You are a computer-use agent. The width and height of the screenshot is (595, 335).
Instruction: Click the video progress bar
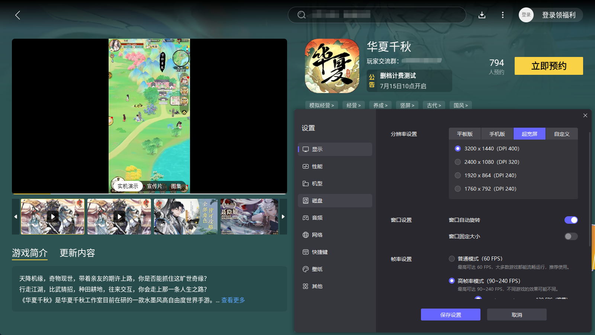[149, 194]
